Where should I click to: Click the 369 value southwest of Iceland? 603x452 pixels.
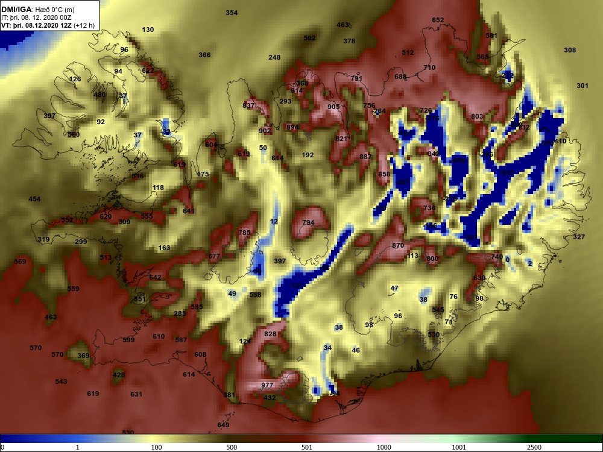click(x=83, y=356)
